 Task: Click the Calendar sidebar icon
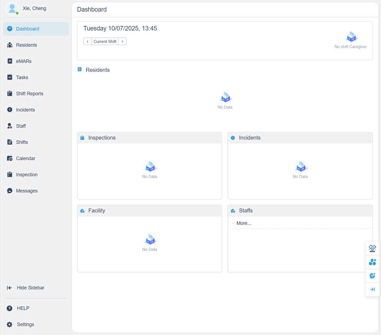pyautogui.click(x=10, y=158)
